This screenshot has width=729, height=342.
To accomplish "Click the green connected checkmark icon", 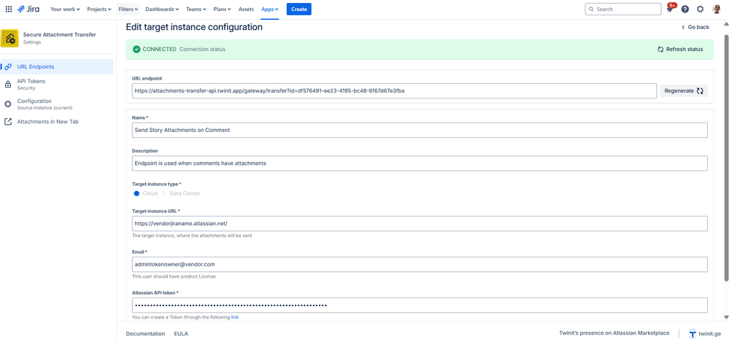I will pos(136,50).
